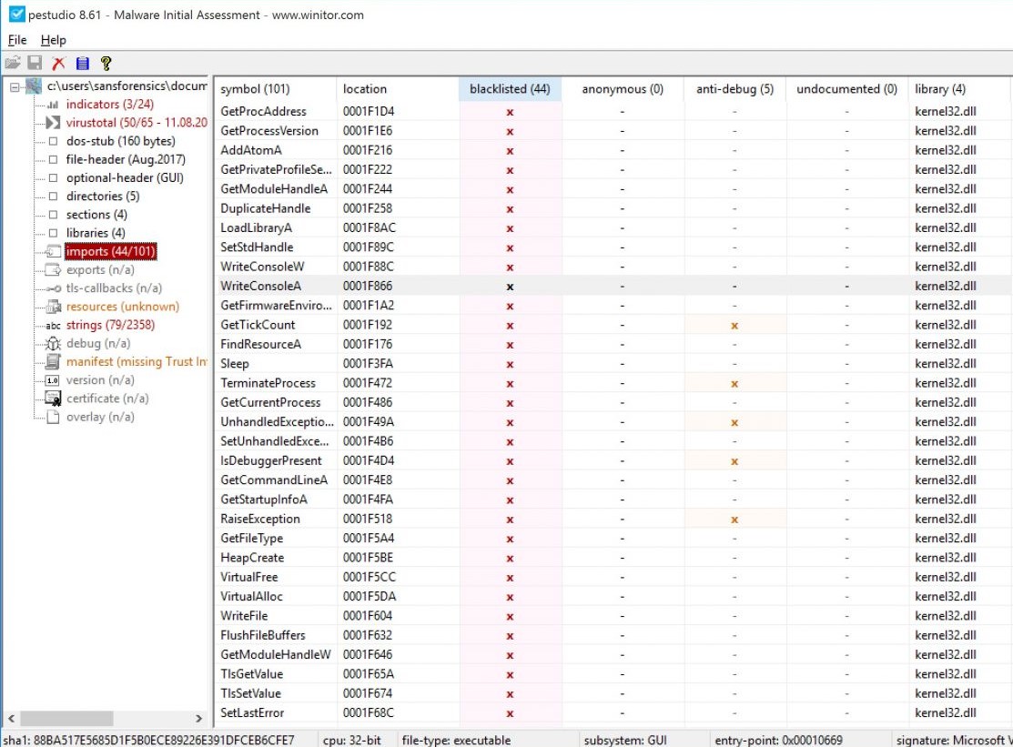Click the box beside sections entry
The image size is (1013, 747).
[x=53, y=215]
